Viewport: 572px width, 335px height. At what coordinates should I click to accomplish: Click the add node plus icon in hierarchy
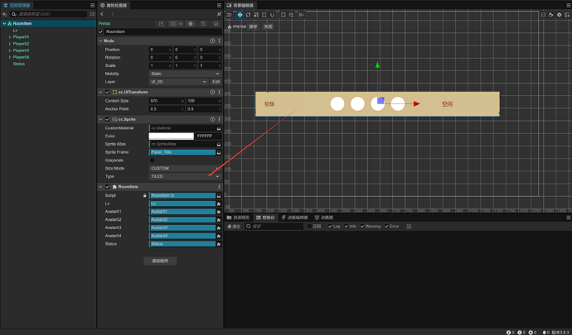tap(4, 14)
